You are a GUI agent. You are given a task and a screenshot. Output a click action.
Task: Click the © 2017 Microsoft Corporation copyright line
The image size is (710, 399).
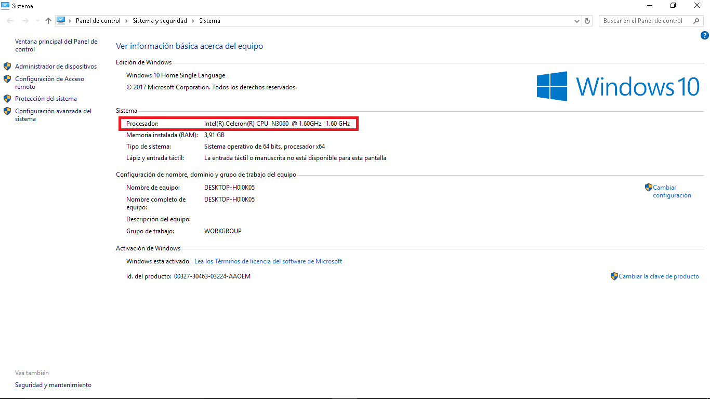(x=212, y=87)
